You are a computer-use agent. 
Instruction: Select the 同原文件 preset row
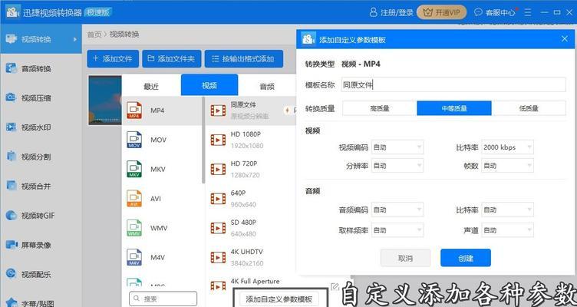(x=252, y=111)
